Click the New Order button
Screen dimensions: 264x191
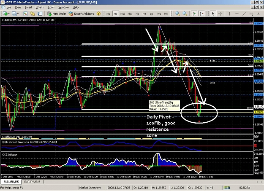coord(57,13)
